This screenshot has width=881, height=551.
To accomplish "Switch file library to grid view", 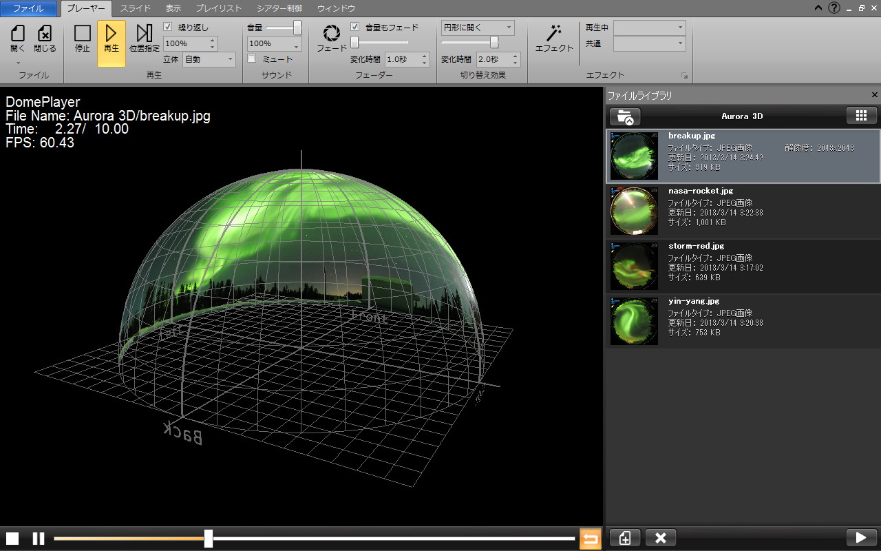I will [861, 116].
